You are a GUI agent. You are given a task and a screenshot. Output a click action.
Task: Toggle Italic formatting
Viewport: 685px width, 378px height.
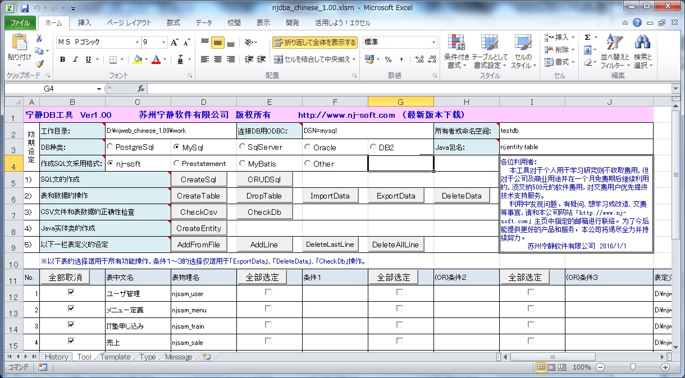(75, 59)
